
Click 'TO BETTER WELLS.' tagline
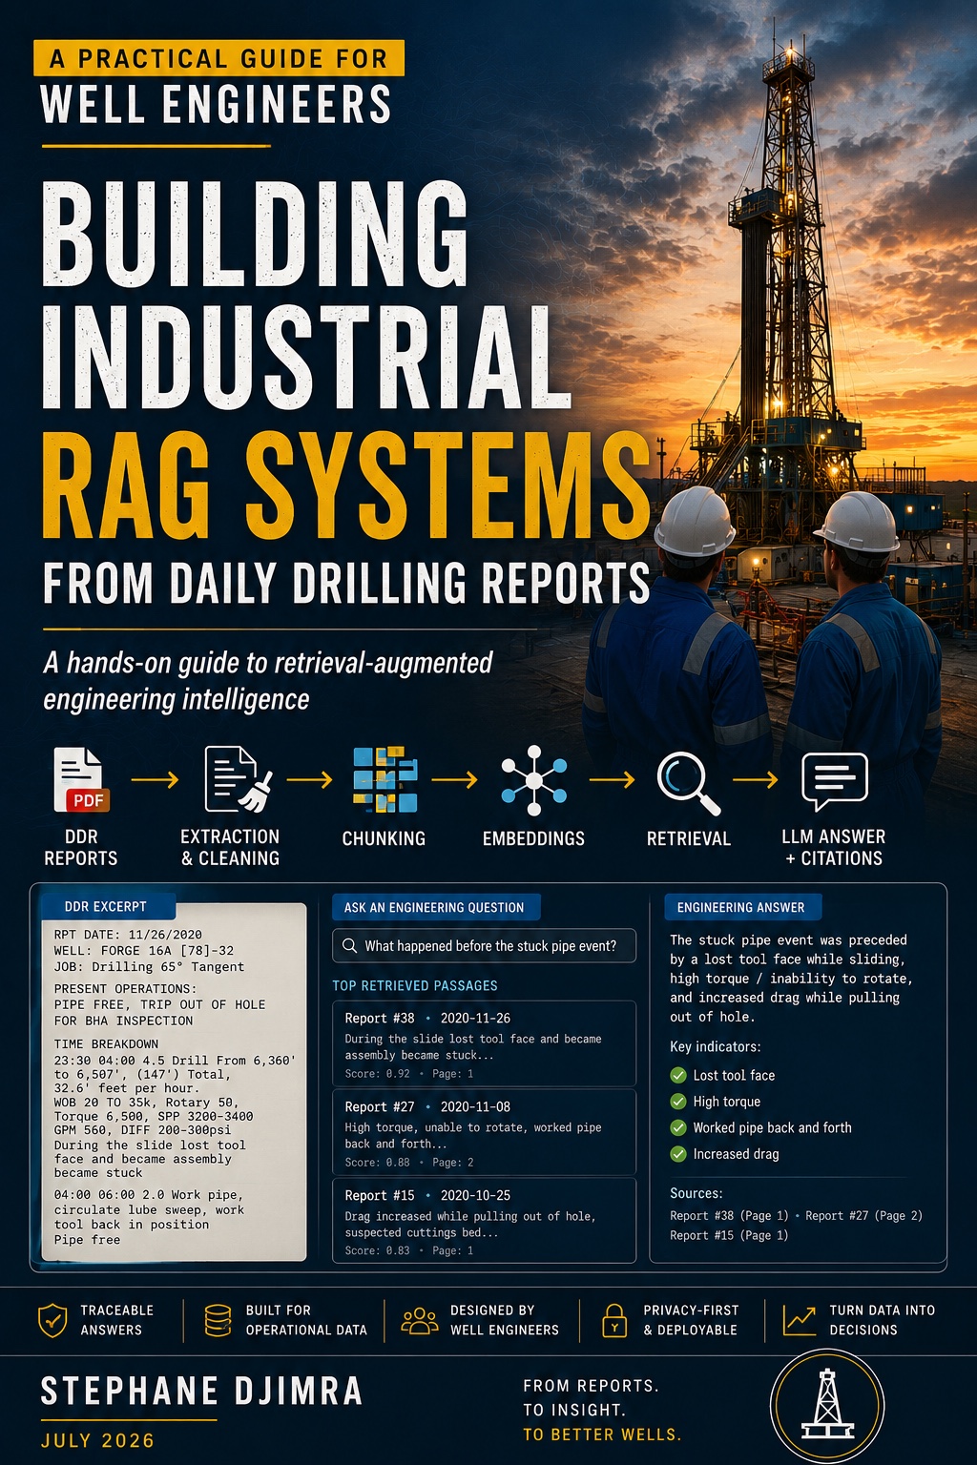click(602, 1434)
